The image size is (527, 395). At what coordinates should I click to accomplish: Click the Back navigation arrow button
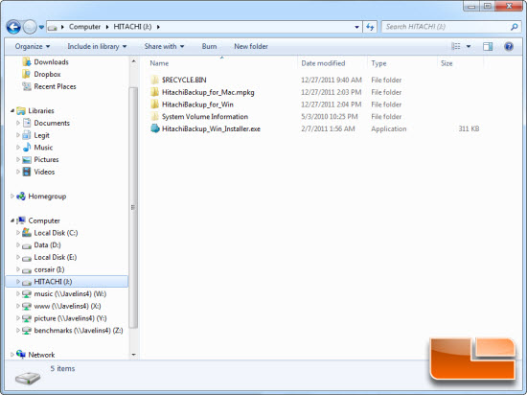pyautogui.click(x=13, y=27)
